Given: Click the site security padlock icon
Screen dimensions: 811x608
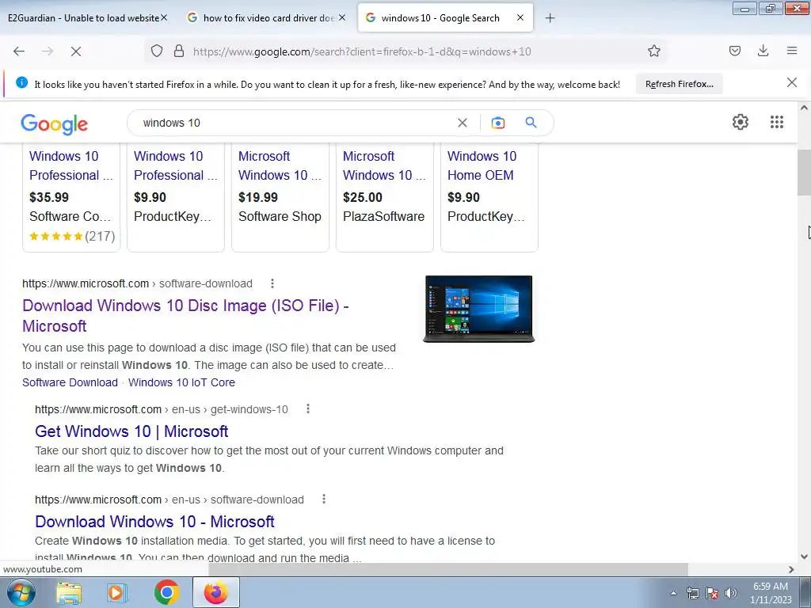Looking at the screenshot, I should pyautogui.click(x=179, y=51).
